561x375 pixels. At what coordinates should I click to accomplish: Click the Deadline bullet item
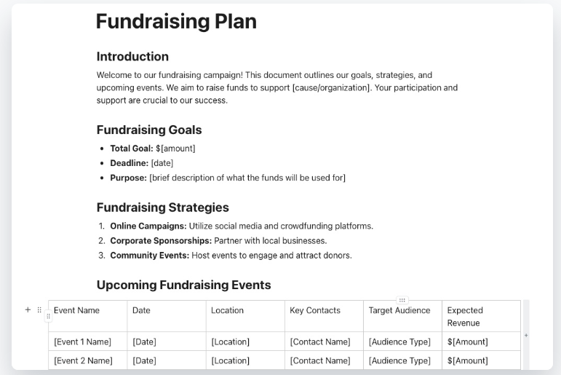[142, 163]
